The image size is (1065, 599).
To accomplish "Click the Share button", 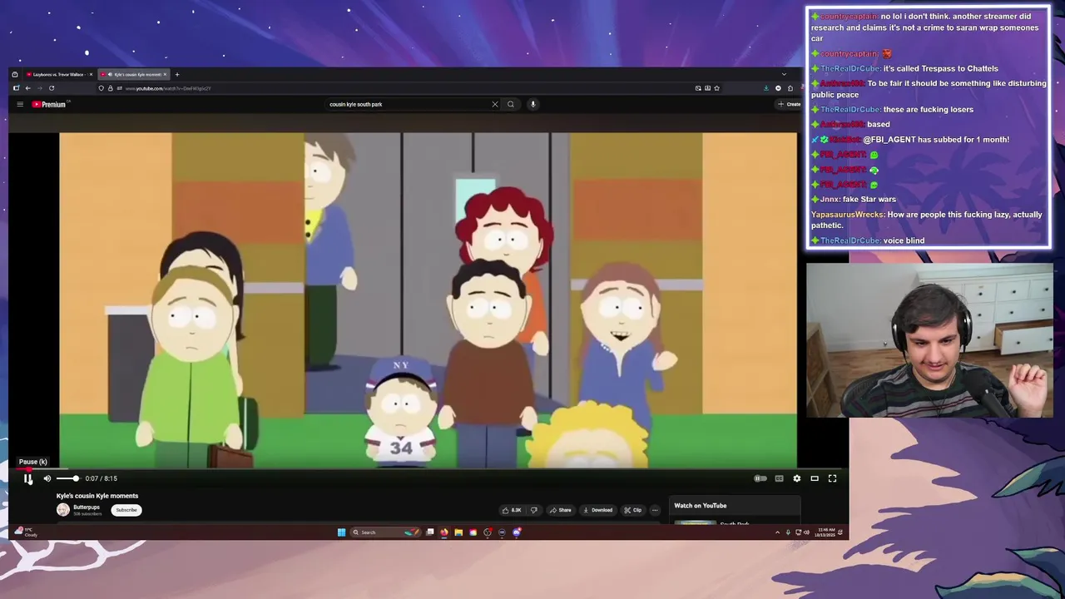I will 560,510.
